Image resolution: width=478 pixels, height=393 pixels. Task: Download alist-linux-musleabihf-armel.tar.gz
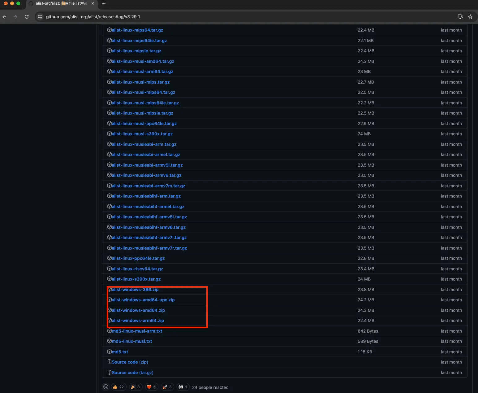pyautogui.click(x=148, y=207)
